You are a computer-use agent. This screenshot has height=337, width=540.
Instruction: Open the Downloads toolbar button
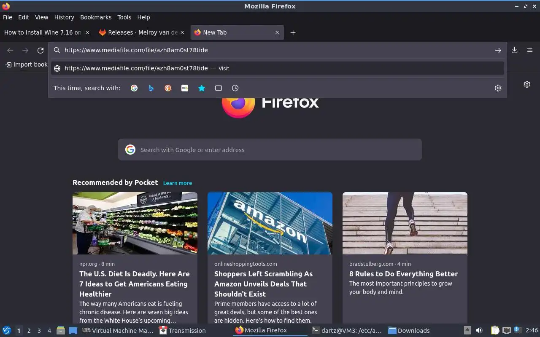click(515, 50)
